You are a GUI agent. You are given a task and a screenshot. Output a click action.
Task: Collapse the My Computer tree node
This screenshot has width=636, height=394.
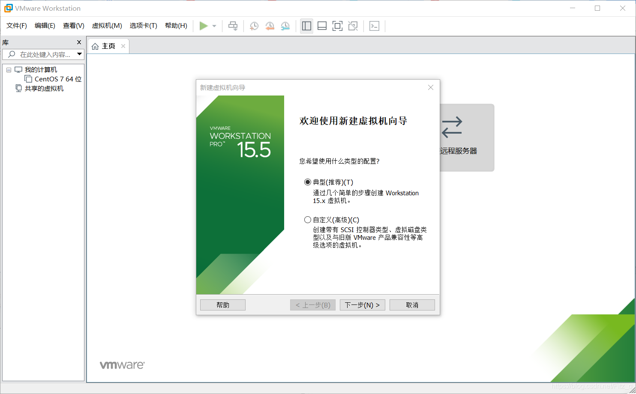click(x=9, y=70)
